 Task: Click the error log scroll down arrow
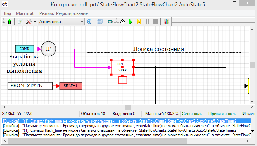tap(253, 131)
